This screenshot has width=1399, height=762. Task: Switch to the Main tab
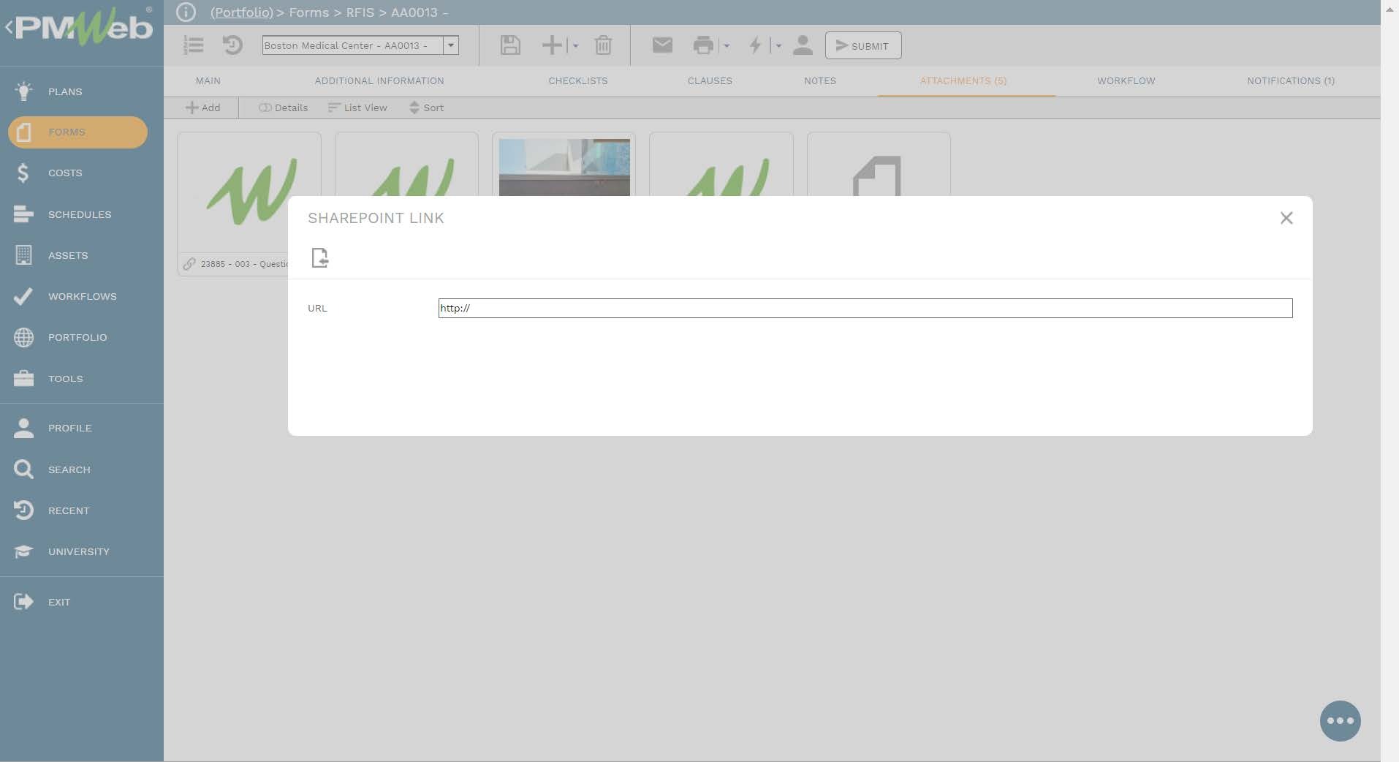208,80
